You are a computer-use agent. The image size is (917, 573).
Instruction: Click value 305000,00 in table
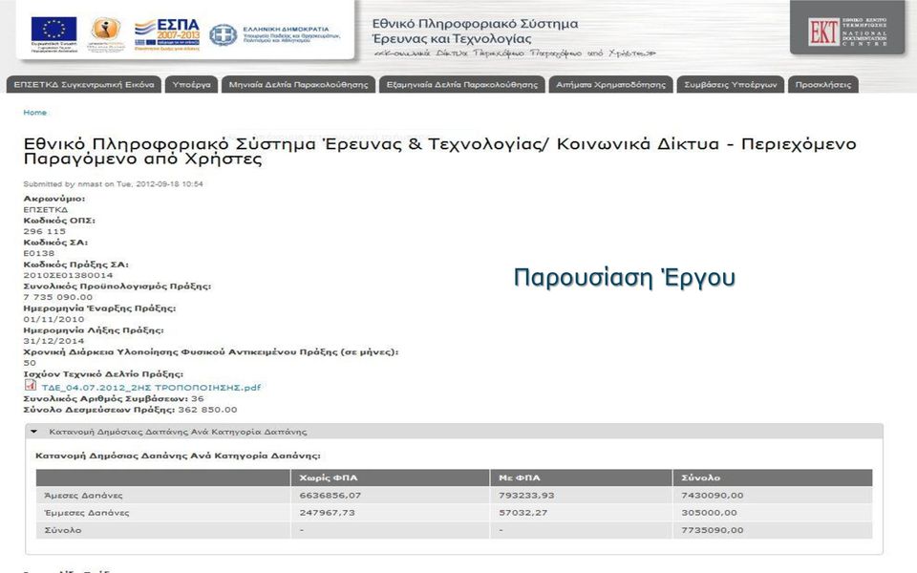710,513
